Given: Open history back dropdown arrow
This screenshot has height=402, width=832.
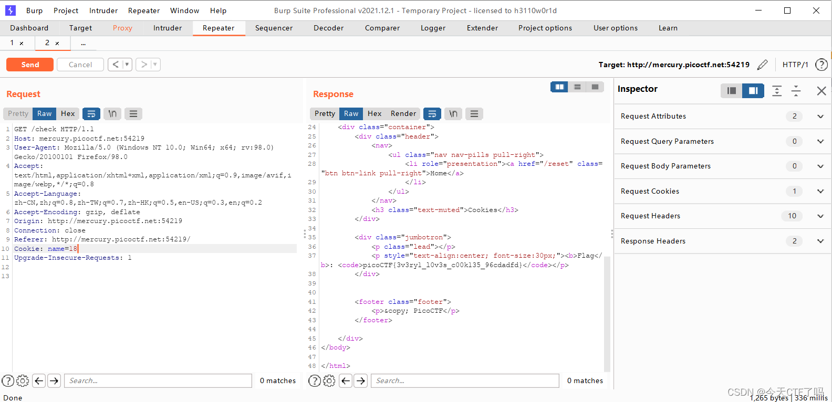Looking at the screenshot, I should pyautogui.click(x=127, y=65).
